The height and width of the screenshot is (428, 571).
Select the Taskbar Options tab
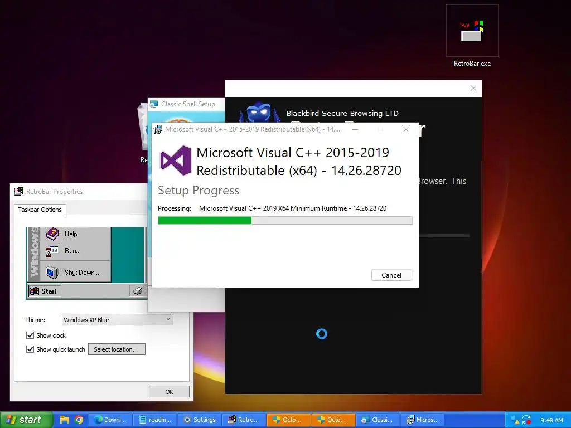(40, 210)
